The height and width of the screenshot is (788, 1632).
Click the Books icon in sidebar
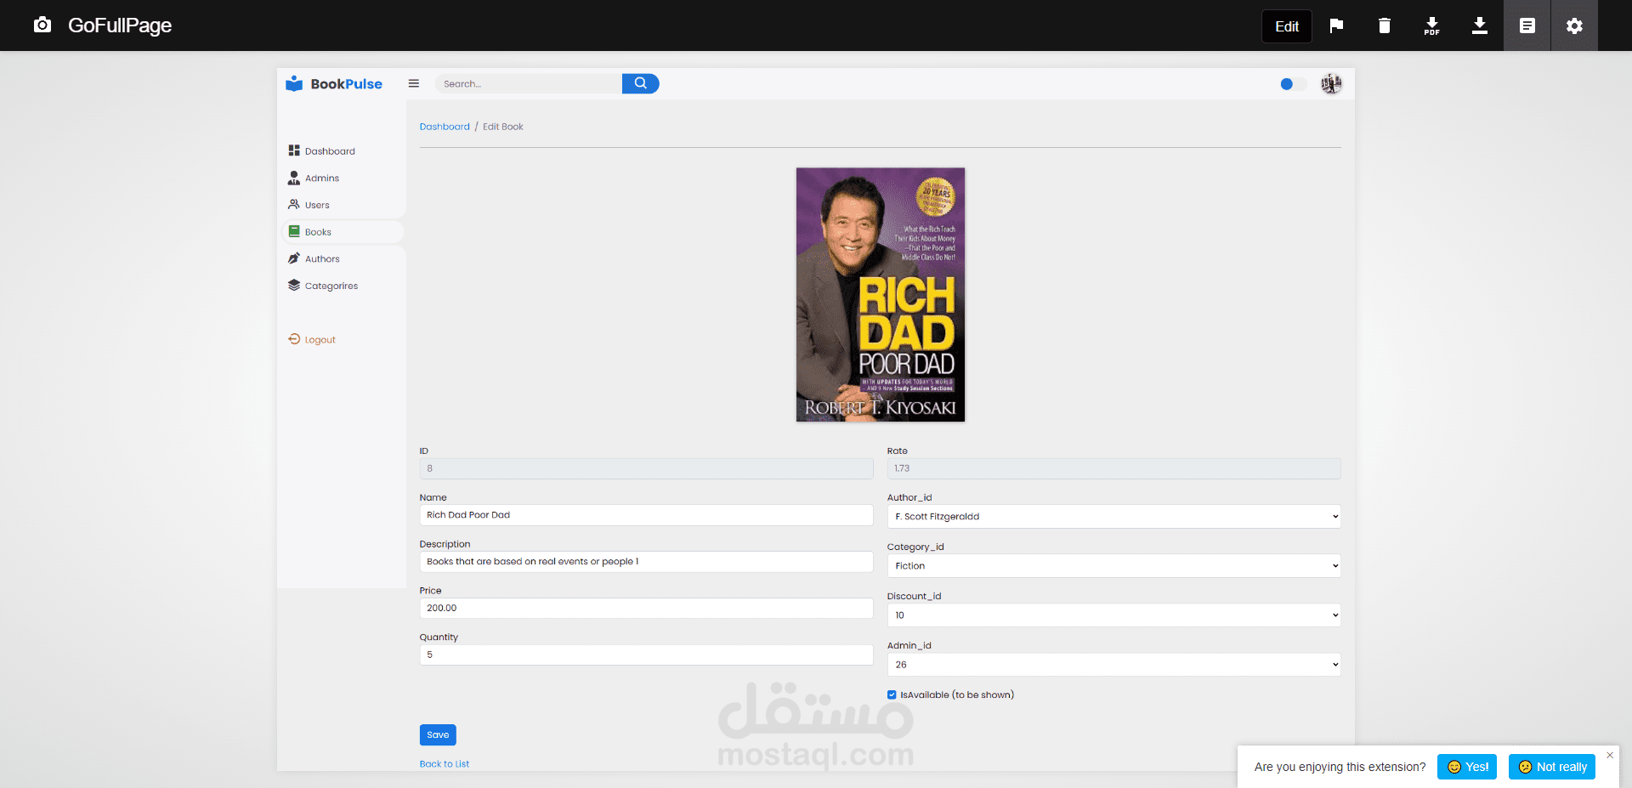[294, 231]
